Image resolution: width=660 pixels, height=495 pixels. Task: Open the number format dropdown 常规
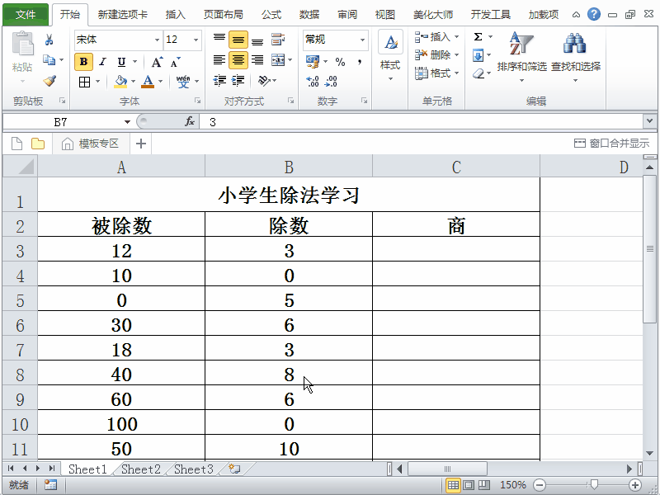[362, 40]
